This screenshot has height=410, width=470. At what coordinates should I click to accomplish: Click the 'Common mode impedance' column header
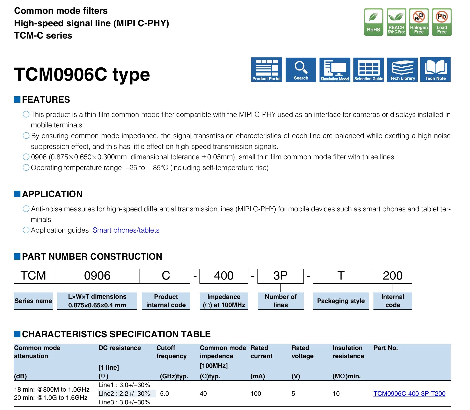coord(223,352)
